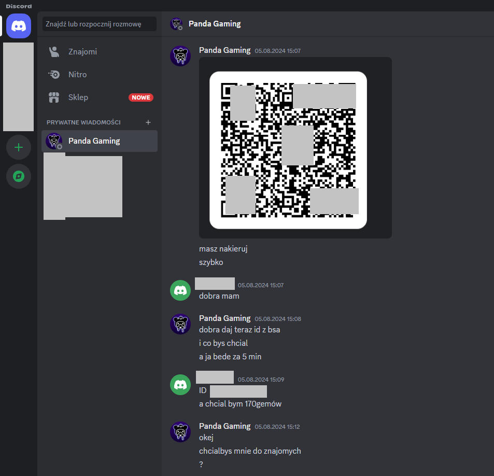The width and height of the screenshot is (494, 476).
Task: Click Panda Gaming avatar beside QR message
Action: tap(180, 56)
